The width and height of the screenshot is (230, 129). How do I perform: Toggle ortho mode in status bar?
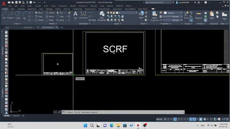point(175,119)
